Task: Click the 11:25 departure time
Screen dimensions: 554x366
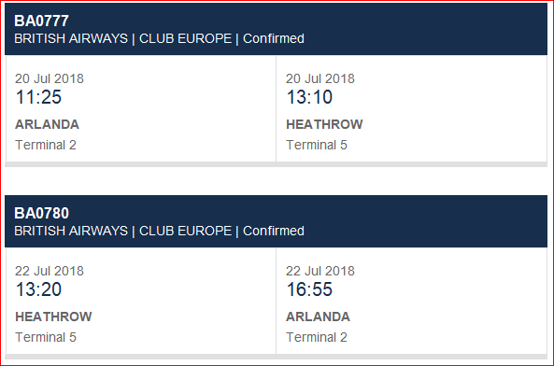Action: (x=38, y=97)
